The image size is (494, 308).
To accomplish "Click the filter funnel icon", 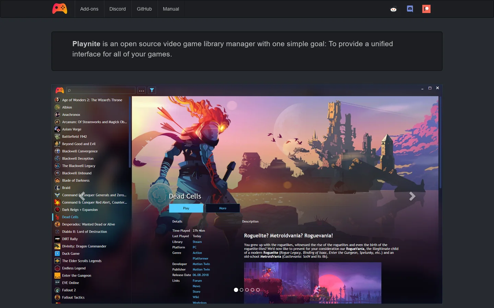I will pos(152,90).
